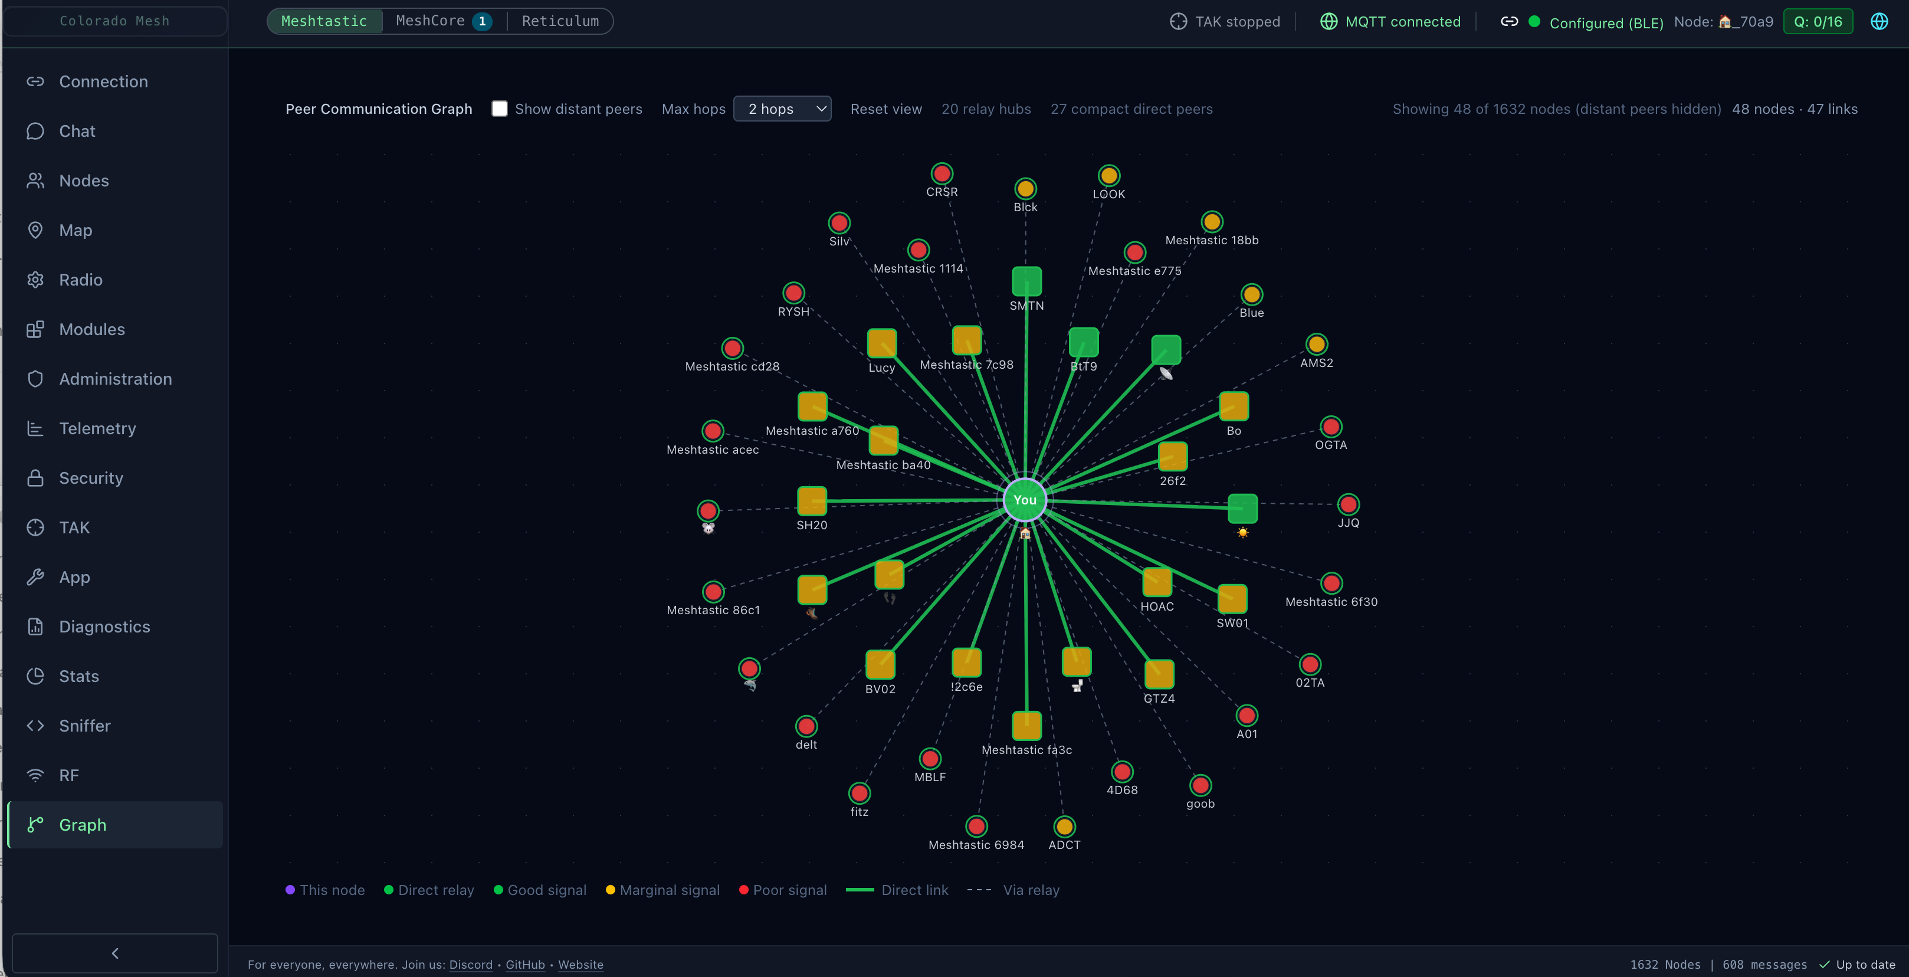Click the link icon beside Configured (BLE)

coord(1509,21)
